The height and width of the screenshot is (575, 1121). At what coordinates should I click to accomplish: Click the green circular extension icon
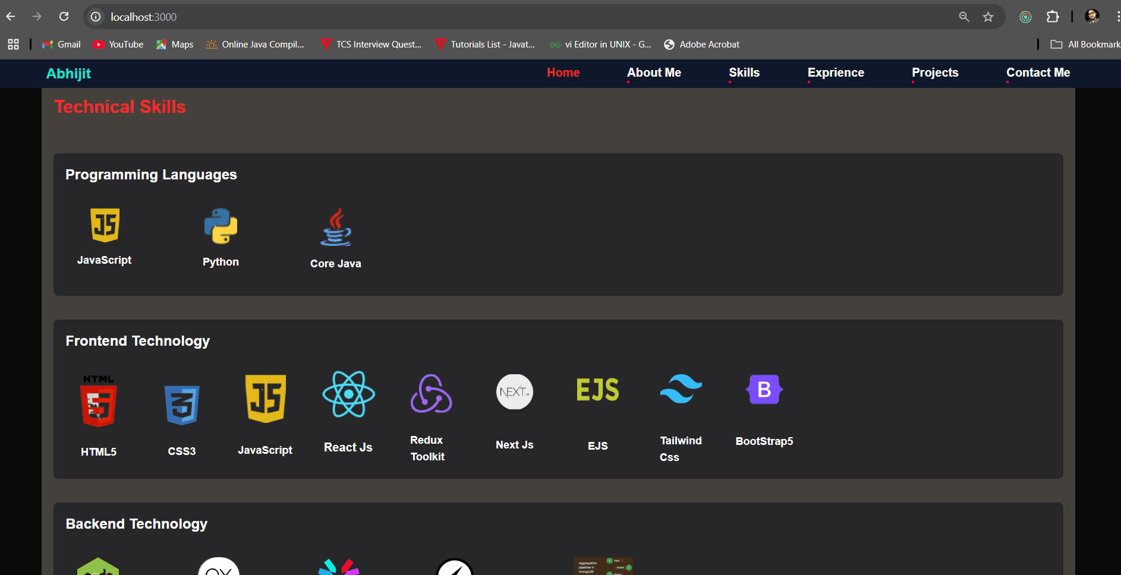tap(1025, 17)
